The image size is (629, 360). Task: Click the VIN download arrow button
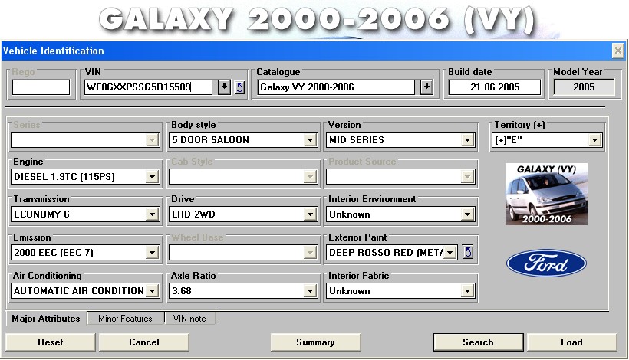click(224, 87)
